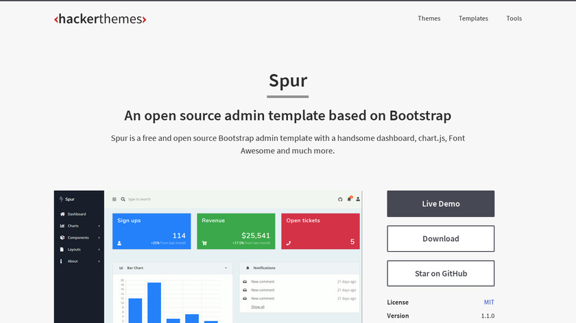The image size is (576, 323).
Task: Click the Download button
Action: coord(440,239)
